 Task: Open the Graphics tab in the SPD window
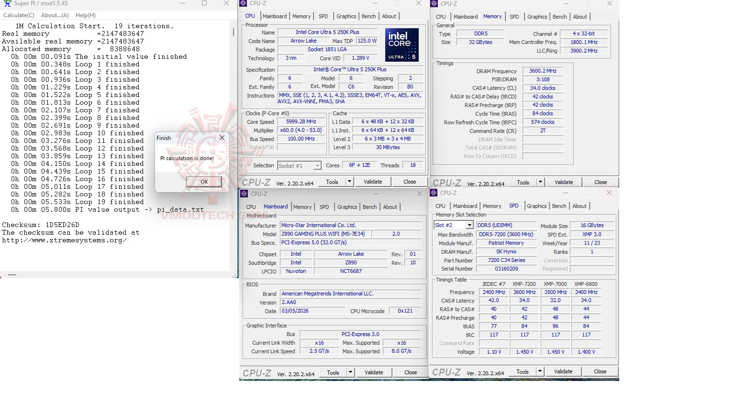pyautogui.click(x=536, y=206)
